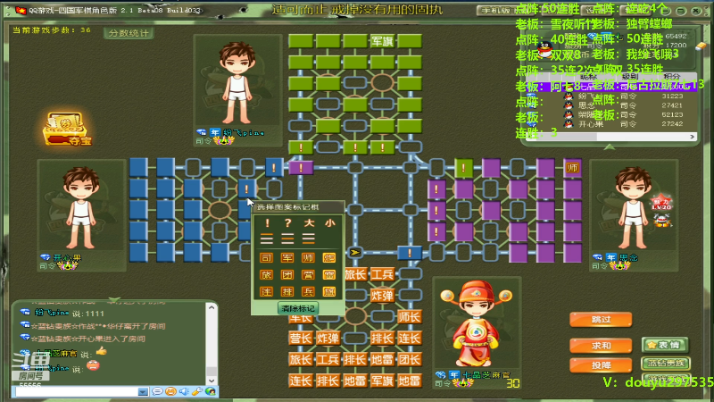Mark piece as 军 (general) in popup
Viewport: 714px width, 402px height.
(287, 258)
